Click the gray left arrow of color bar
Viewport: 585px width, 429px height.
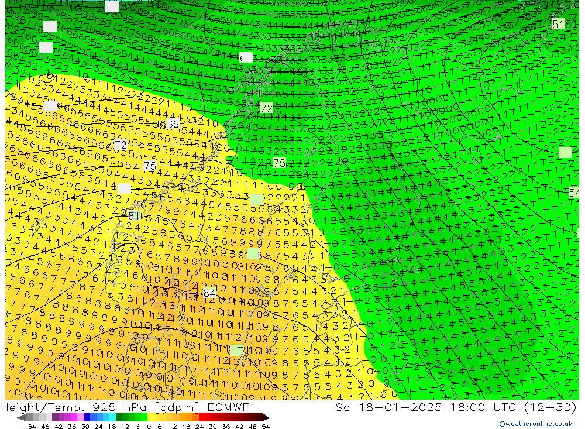[21, 417]
